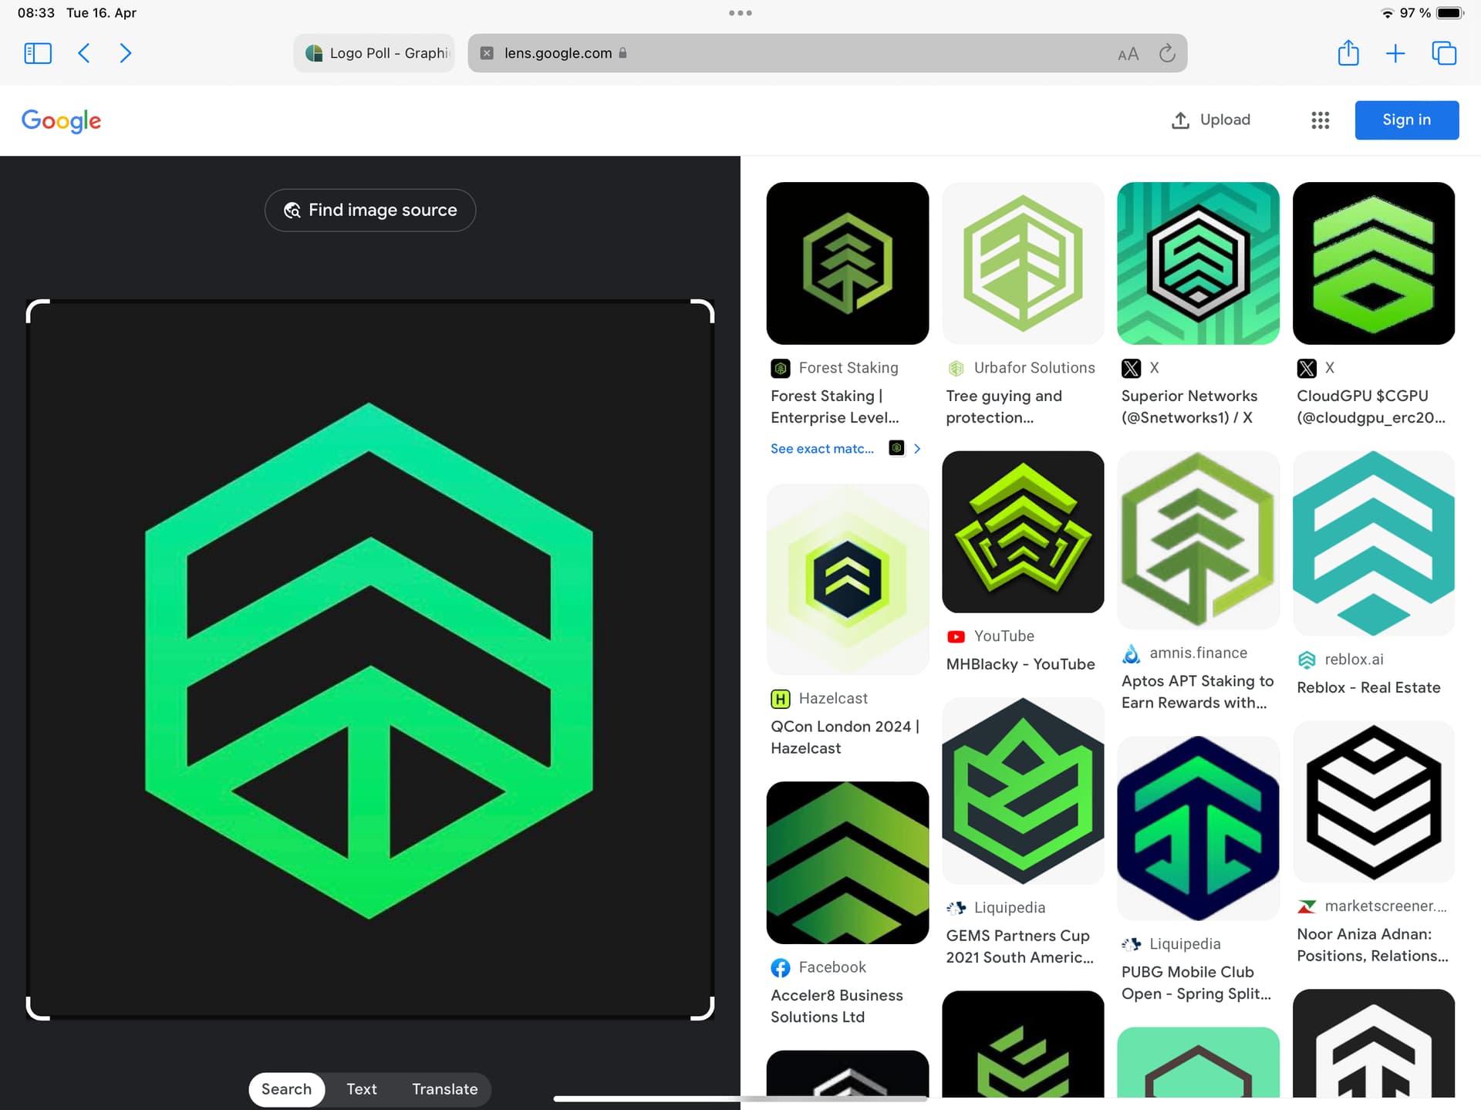Image resolution: width=1481 pixels, height=1110 pixels.
Task: Open the reblox.ai teal logo thumbnail
Action: [1373, 543]
